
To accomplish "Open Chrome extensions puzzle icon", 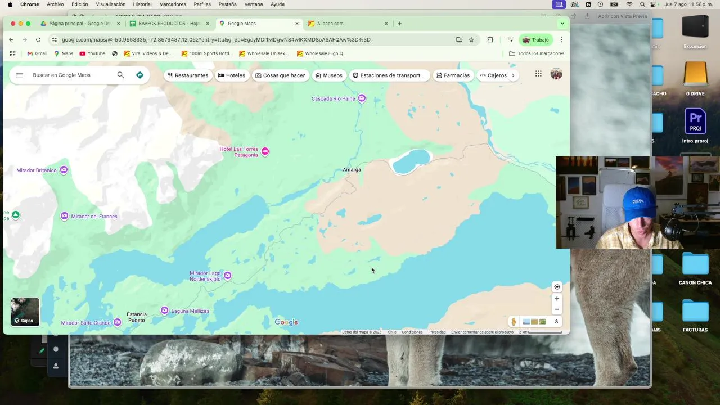I will point(490,39).
